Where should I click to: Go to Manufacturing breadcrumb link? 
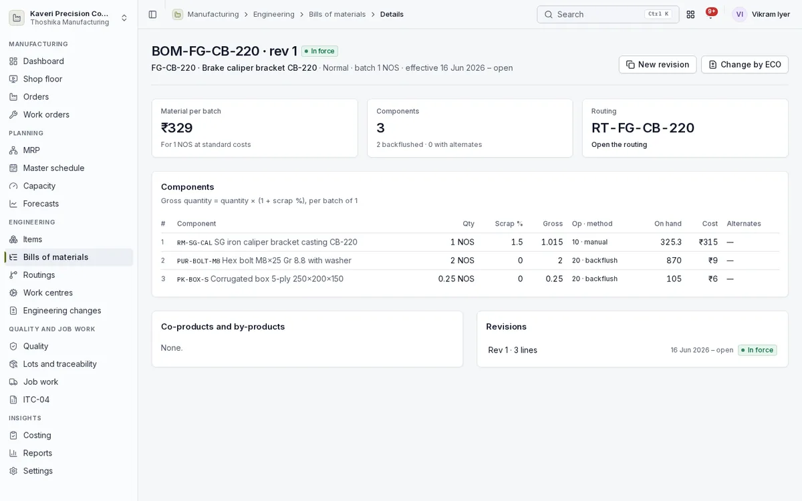tap(213, 14)
